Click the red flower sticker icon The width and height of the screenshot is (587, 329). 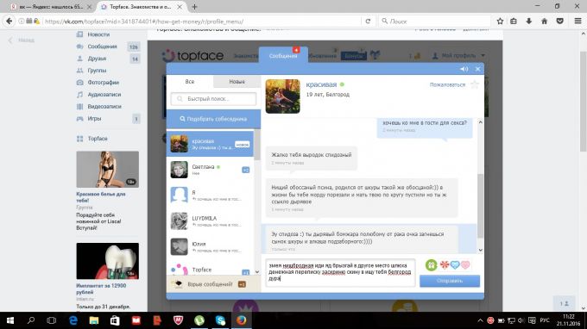coord(445,265)
